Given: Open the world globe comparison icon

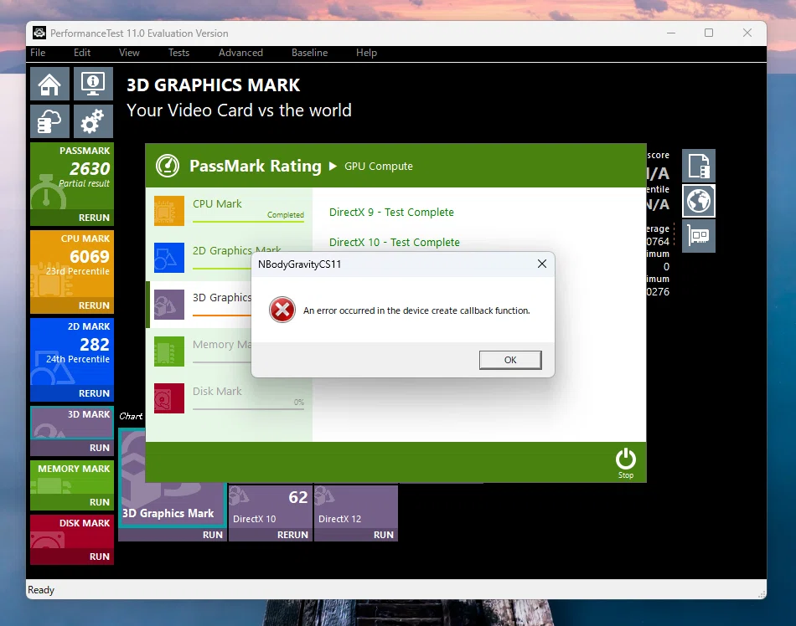Looking at the screenshot, I should coord(699,201).
